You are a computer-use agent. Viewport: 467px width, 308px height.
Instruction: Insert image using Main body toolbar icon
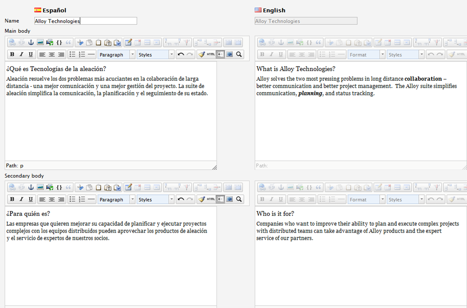tap(41, 42)
